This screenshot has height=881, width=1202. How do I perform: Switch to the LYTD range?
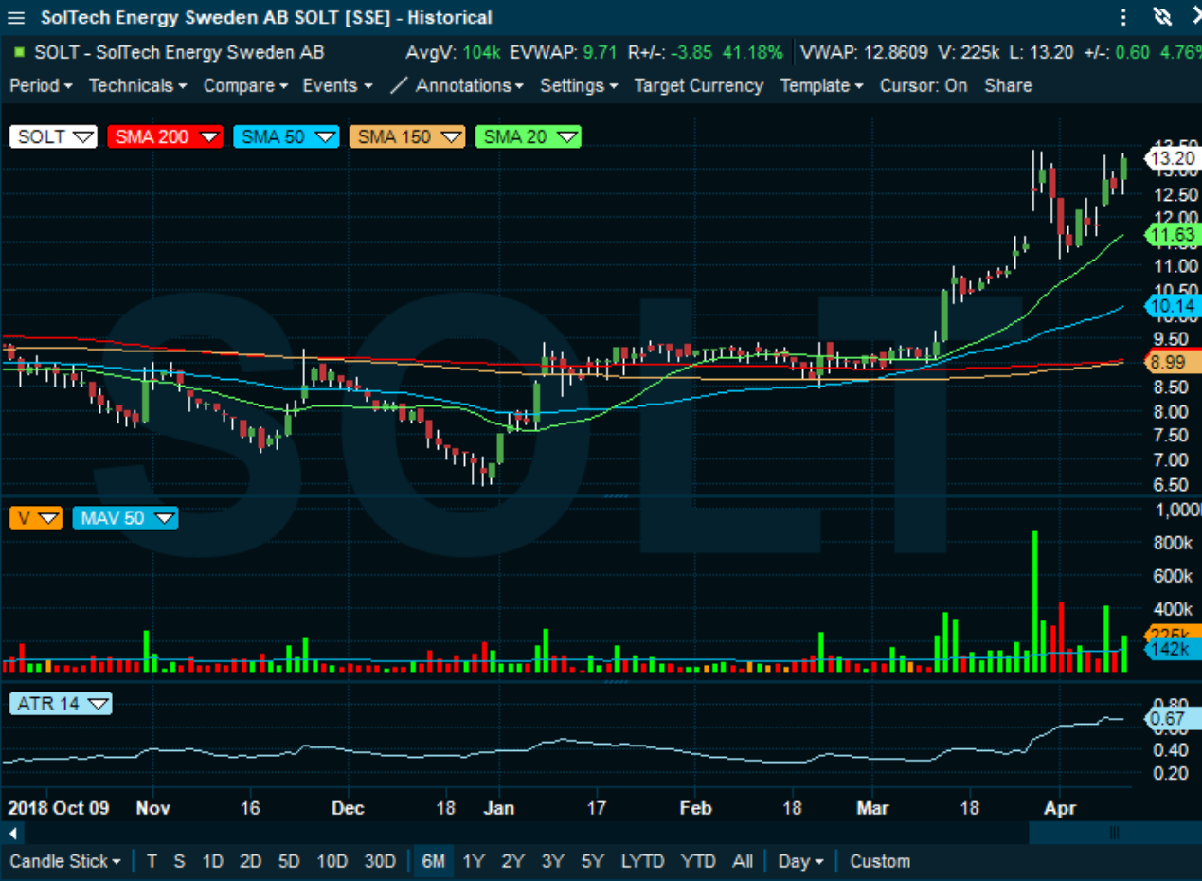coord(642,861)
